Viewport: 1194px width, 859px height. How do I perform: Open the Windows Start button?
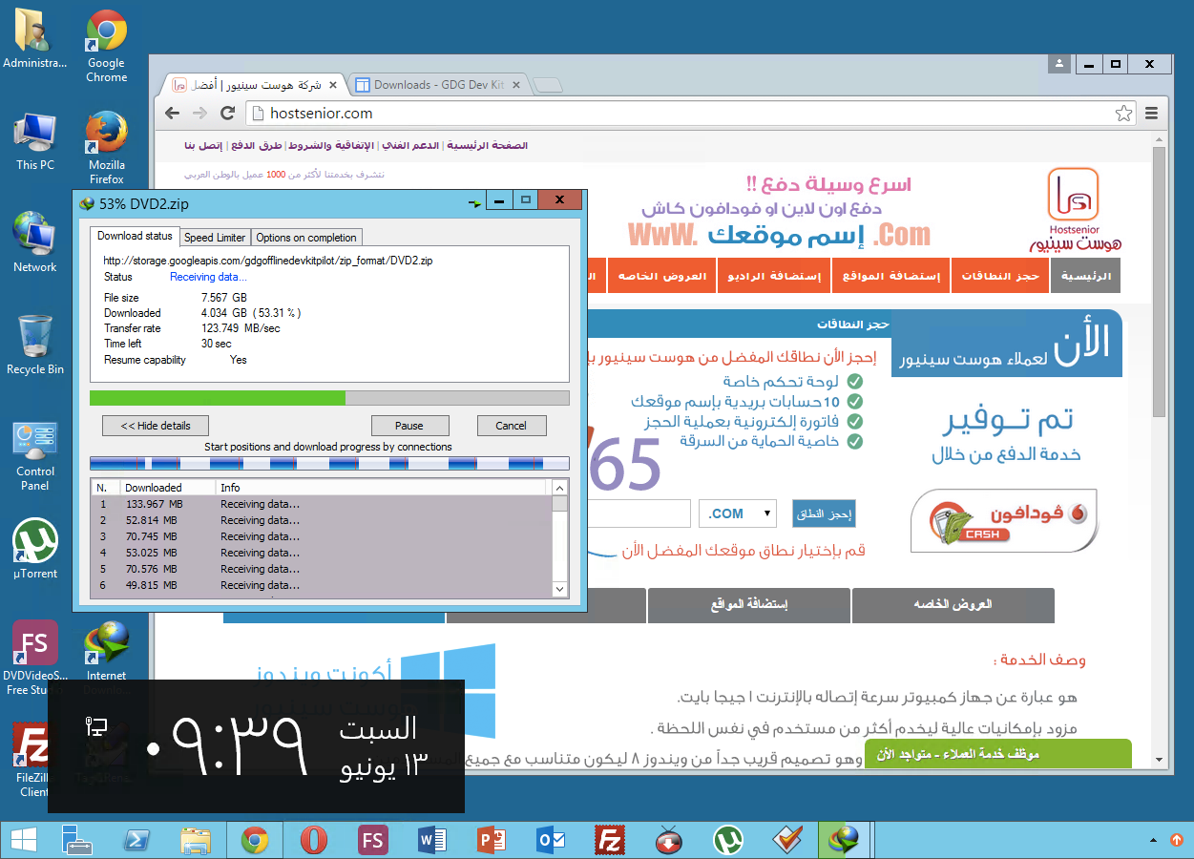[23, 840]
